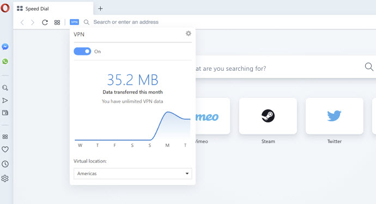Open the Opera main menu logo
Image resolution: width=376 pixels, height=204 pixels.
pyautogui.click(x=5, y=8)
